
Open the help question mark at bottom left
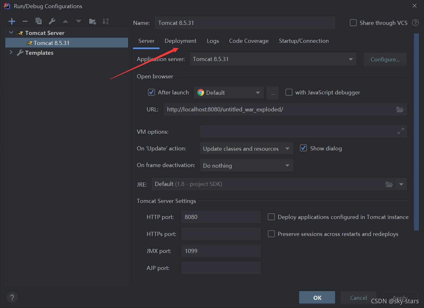[12, 297]
